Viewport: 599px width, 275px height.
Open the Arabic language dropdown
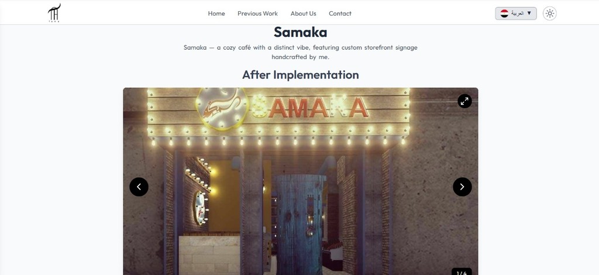pos(516,13)
